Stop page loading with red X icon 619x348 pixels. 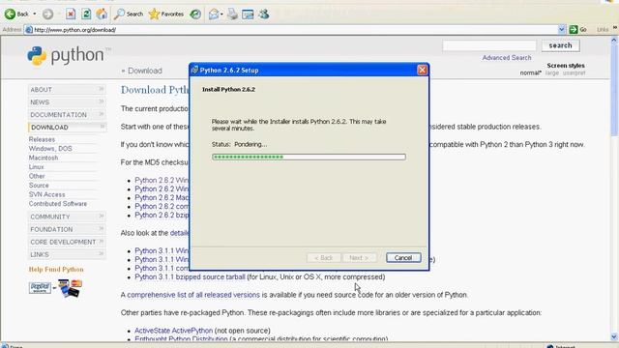pyautogui.click(x=71, y=14)
